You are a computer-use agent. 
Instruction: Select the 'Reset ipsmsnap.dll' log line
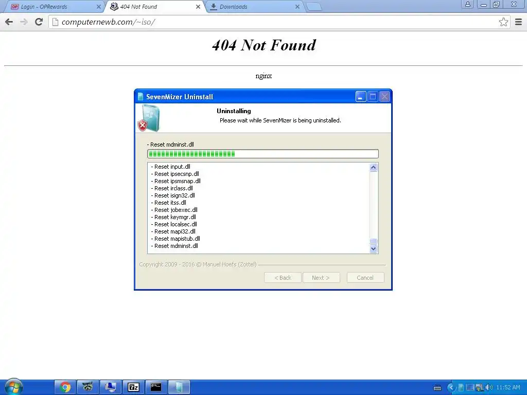(x=175, y=181)
